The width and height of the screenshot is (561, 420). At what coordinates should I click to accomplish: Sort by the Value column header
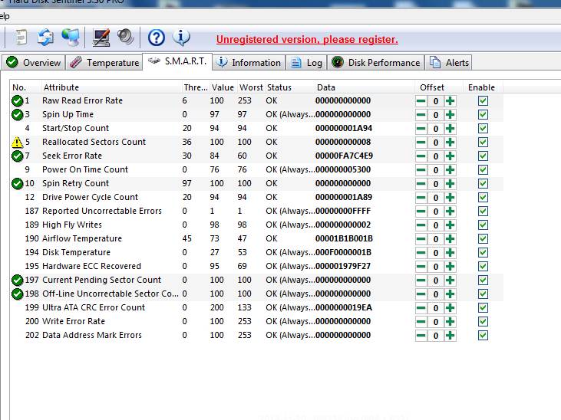(x=223, y=87)
